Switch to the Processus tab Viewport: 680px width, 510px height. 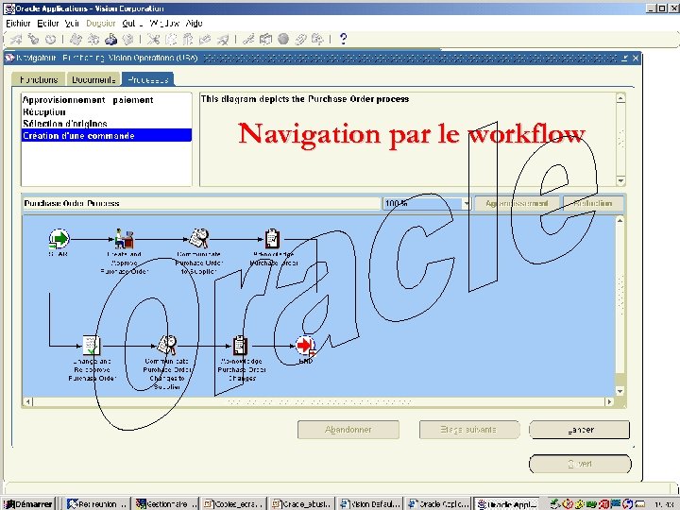pyautogui.click(x=148, y=79)
